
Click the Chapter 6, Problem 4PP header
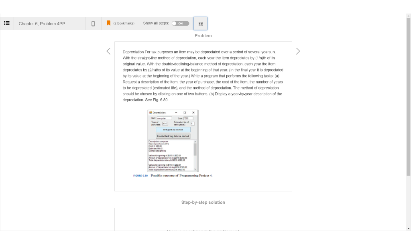(x=42, y=24)
